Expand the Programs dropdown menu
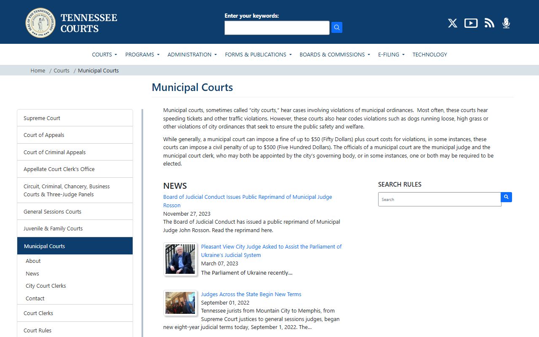Image resolution: width=539 pixels, height=337 pixels. [x=142, y=54]
